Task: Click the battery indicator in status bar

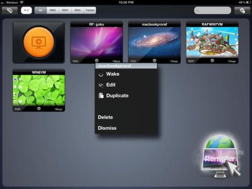Action: click(248, 2)
